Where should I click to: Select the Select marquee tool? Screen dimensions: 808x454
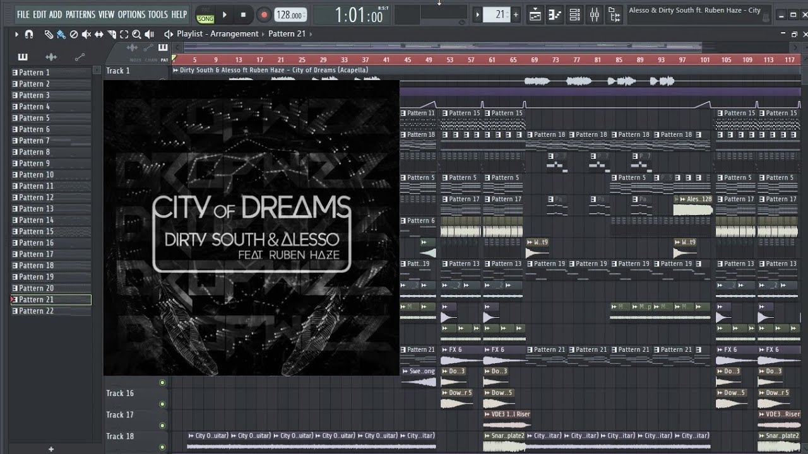coord(124,34)
